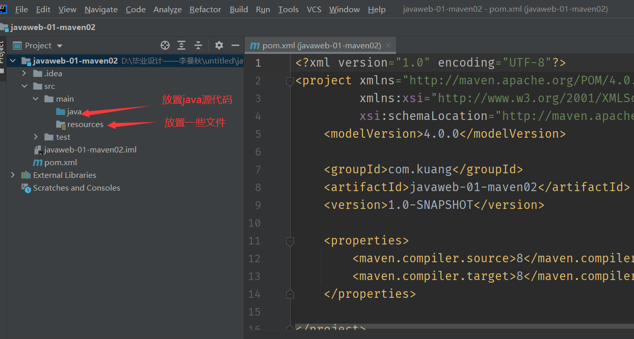
Task: Select Scratches and Consoles
Action: 76,188
